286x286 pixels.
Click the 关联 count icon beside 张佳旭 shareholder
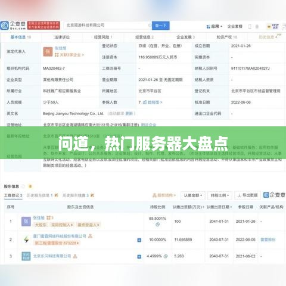tap(49, 218)
